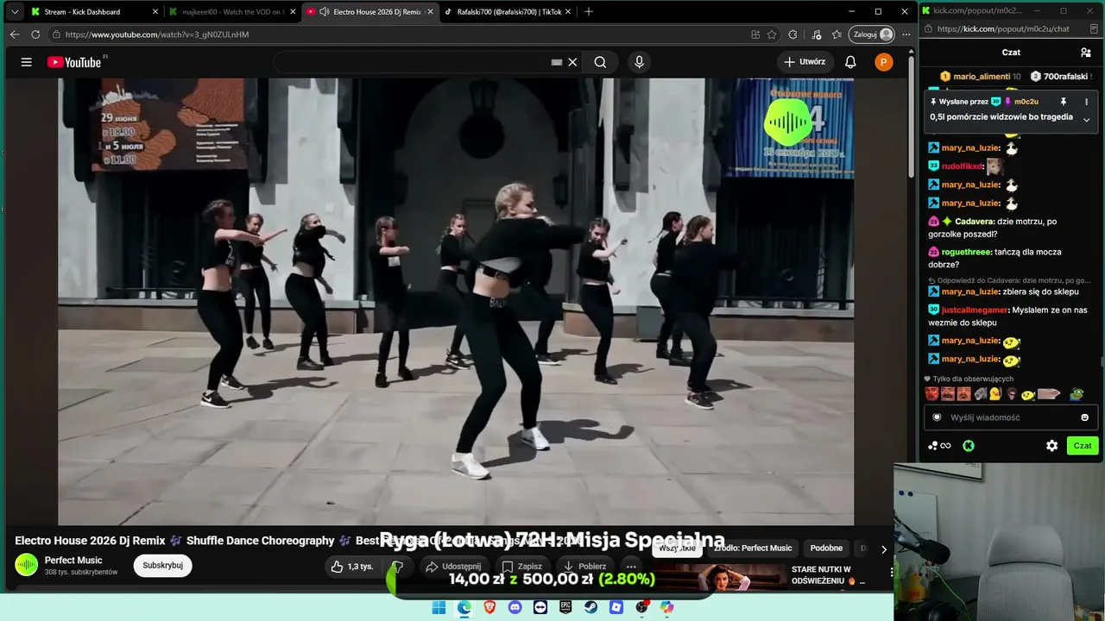1105x621 pixels.
Task: Insert the green Pepe frog emote
Action: (1077, 394)
